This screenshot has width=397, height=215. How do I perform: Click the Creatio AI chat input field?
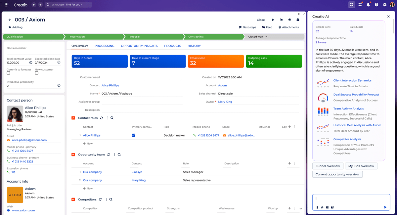tap(351, 199)
